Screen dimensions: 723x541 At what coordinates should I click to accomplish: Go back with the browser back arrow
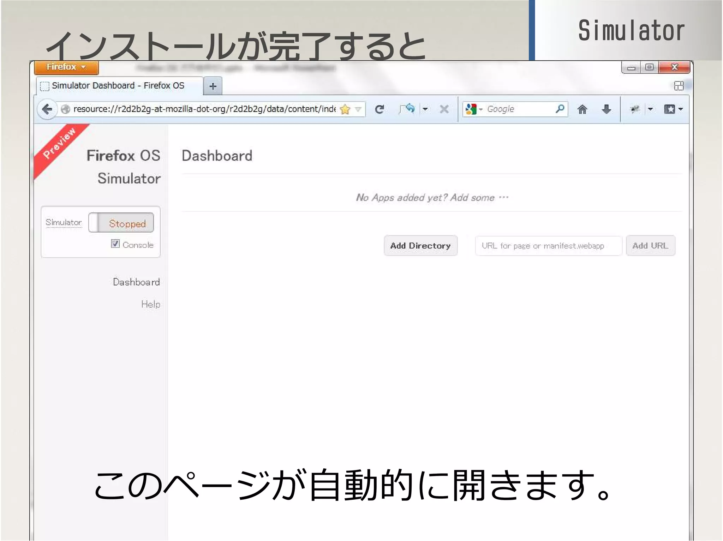47,109
